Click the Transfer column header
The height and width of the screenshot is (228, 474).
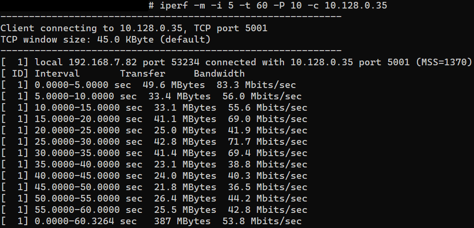(142, 74)
